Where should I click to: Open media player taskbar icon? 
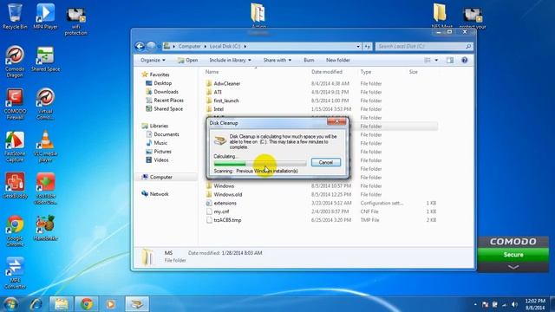(x=111, y=304)
